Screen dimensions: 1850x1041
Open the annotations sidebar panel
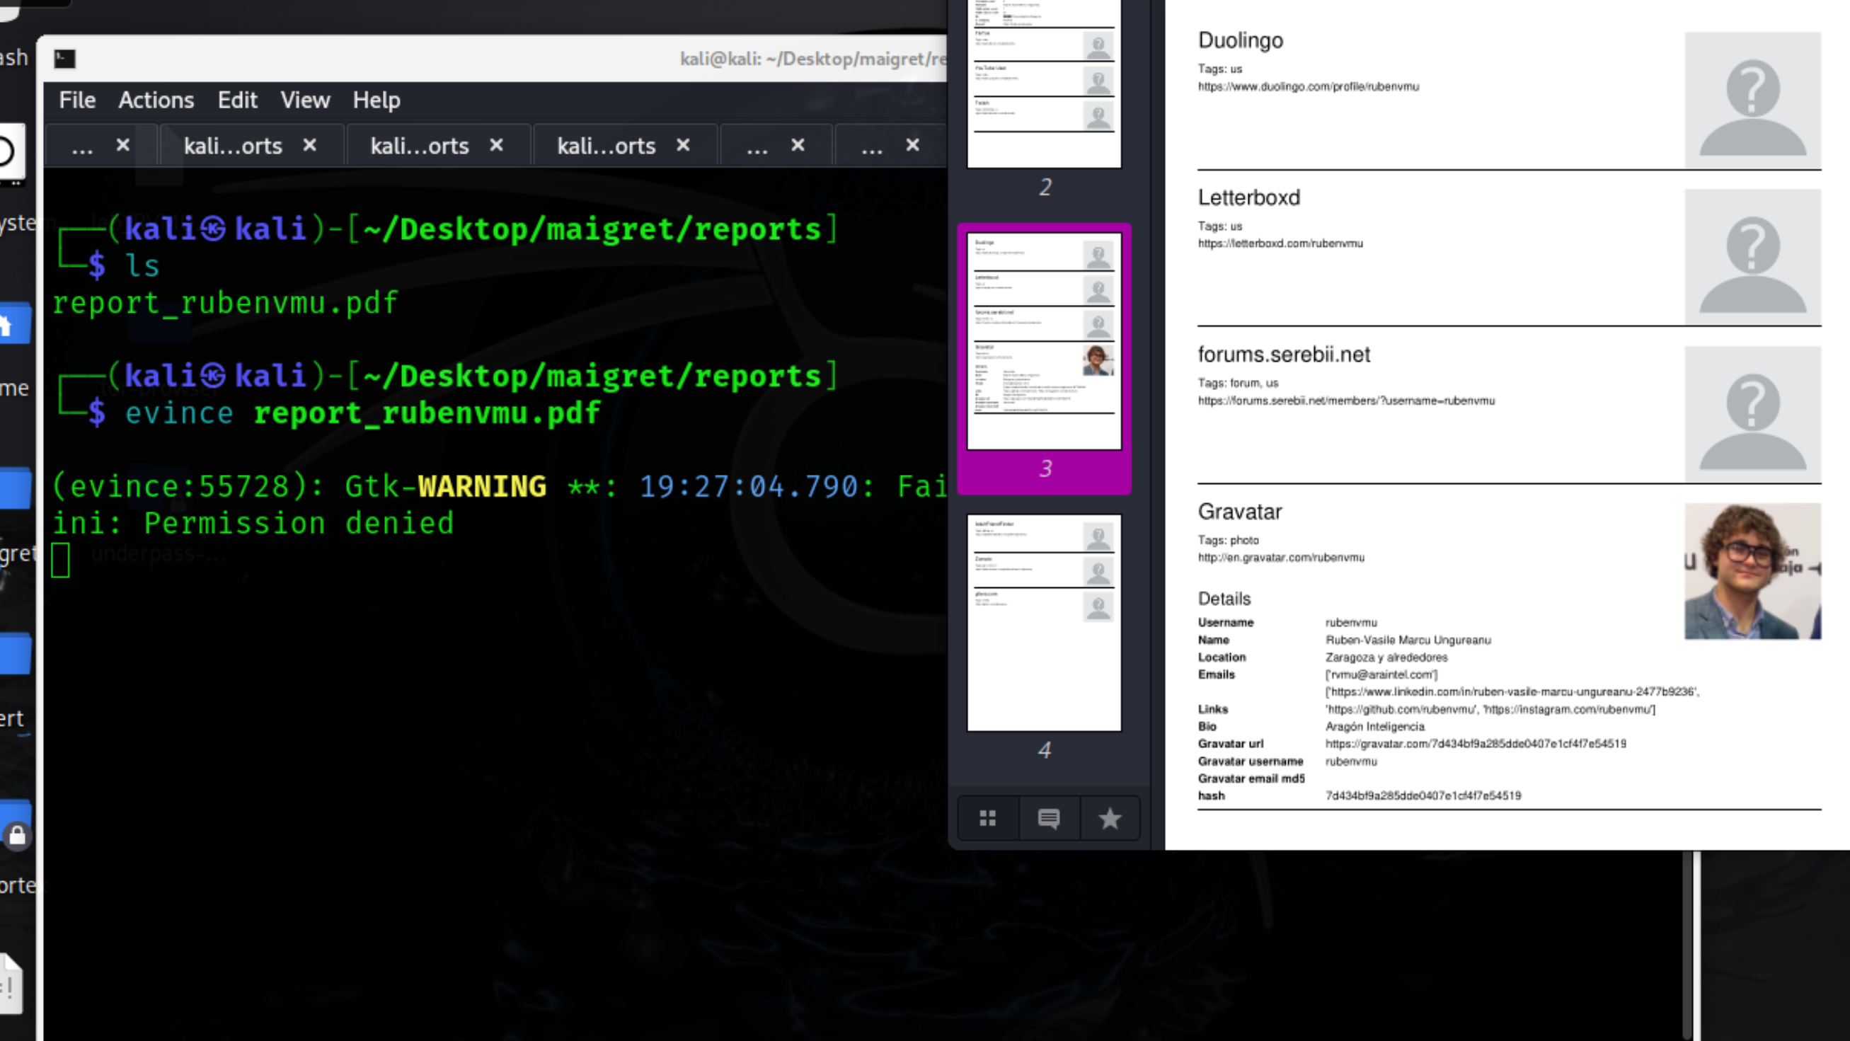1049,817
